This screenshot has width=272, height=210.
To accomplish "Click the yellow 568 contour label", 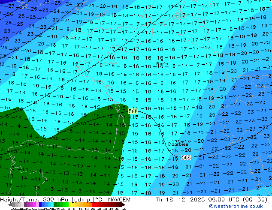I will (133, 111).
